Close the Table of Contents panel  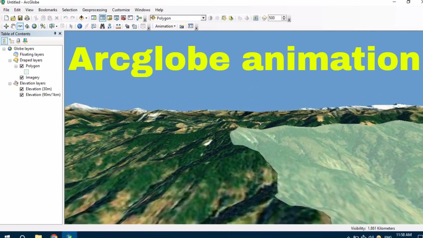[x=60, y=33]
